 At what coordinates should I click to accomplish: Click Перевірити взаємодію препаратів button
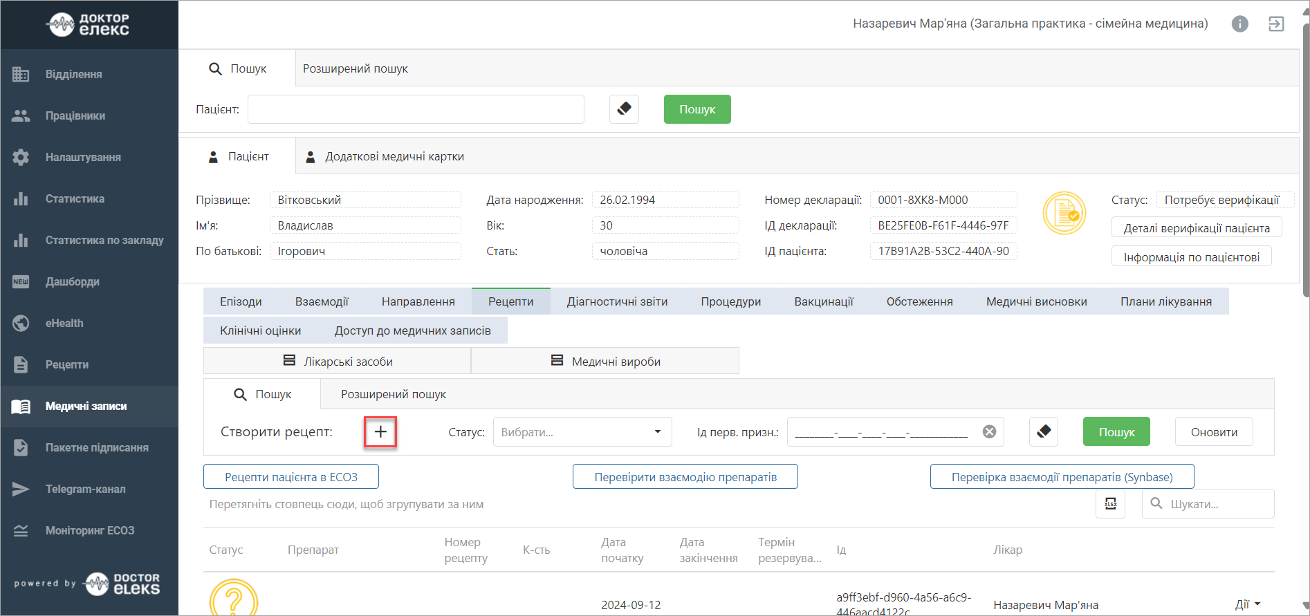[x=685, y=477]
